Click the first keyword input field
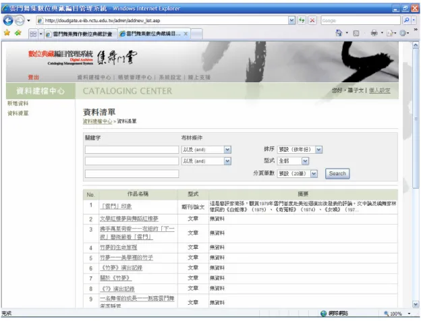This screenshot has width=421, height=321. point(132,150)
